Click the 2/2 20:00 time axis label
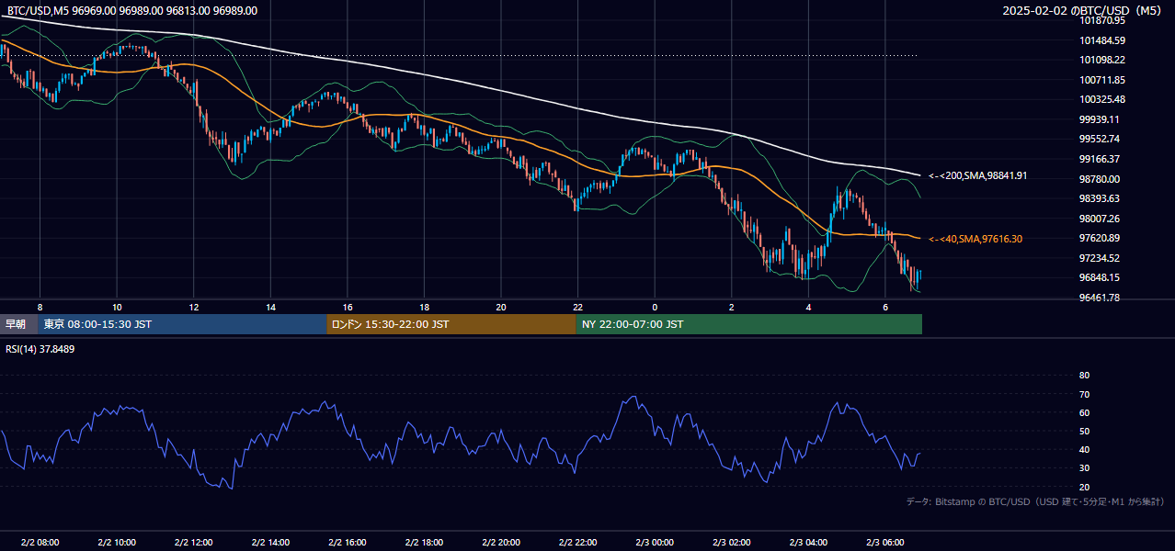 501,542
